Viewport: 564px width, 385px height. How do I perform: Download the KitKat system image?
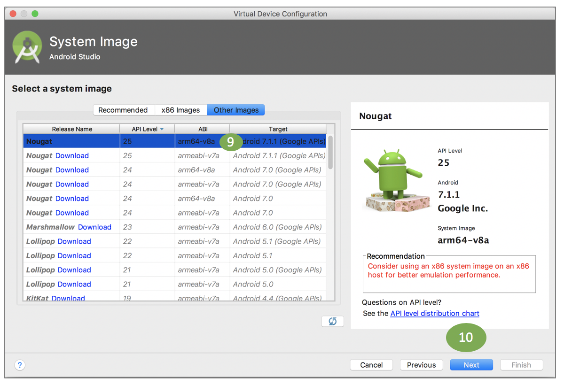[68, 298]
